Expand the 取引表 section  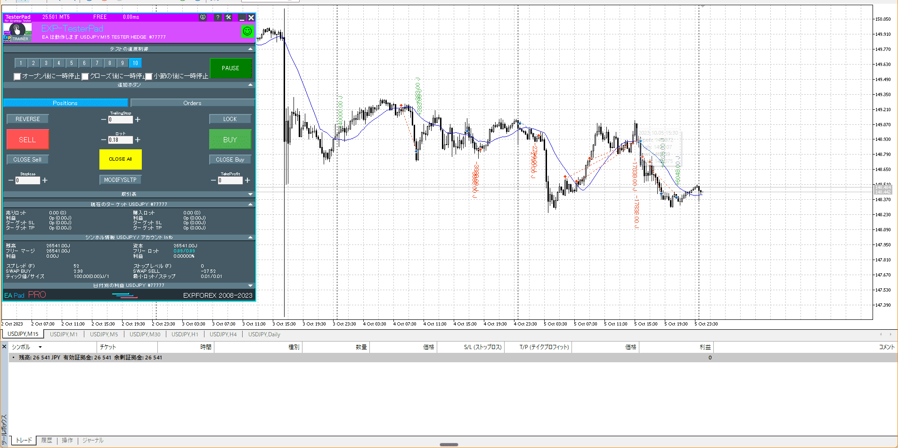[250, 194]
